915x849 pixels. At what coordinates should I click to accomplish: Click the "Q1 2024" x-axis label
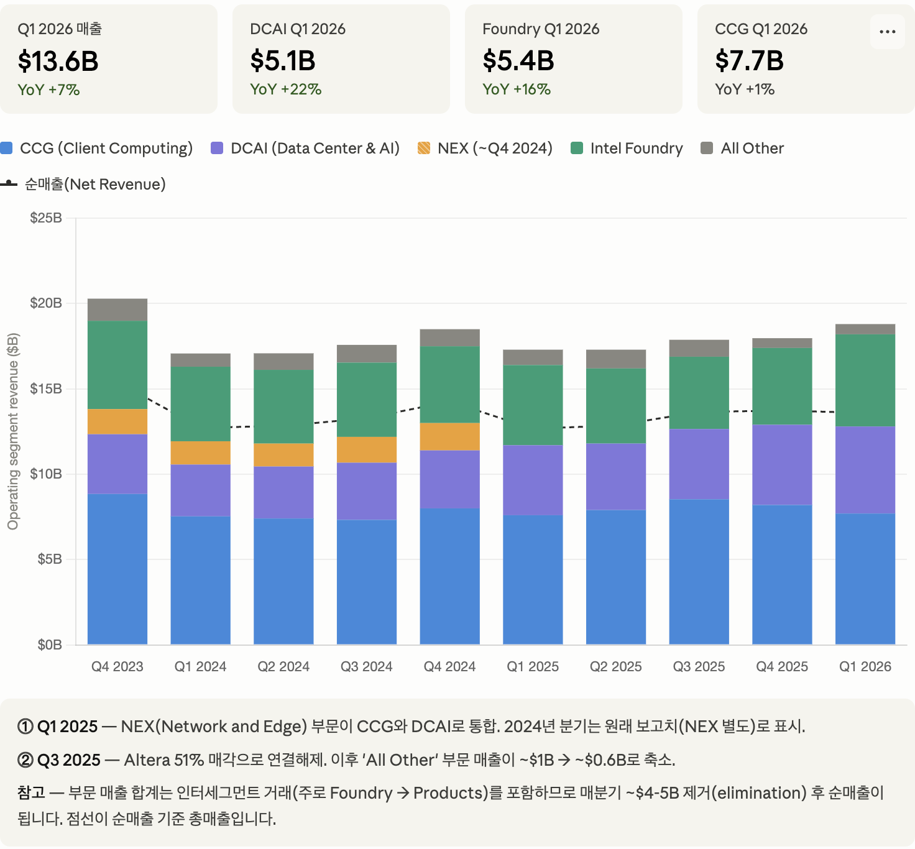point(201,666)
